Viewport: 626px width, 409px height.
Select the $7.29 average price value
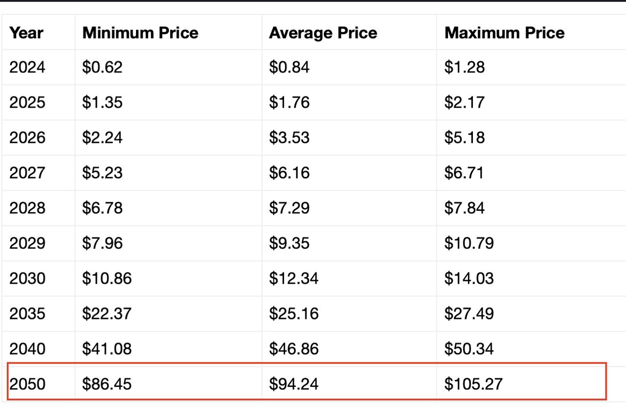pyautogui.click(x=289, y=208)
